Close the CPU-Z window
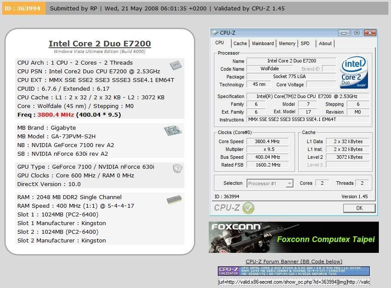 coord(370,33)
